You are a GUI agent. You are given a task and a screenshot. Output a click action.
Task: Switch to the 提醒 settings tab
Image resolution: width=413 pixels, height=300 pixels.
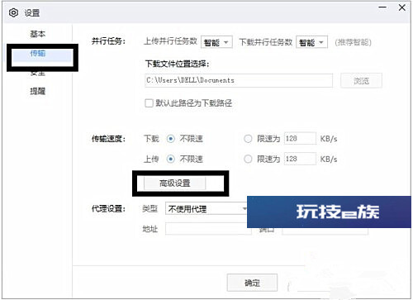click(x=37, y=91)
